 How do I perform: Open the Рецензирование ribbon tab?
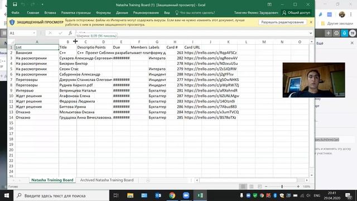point(146,12)
